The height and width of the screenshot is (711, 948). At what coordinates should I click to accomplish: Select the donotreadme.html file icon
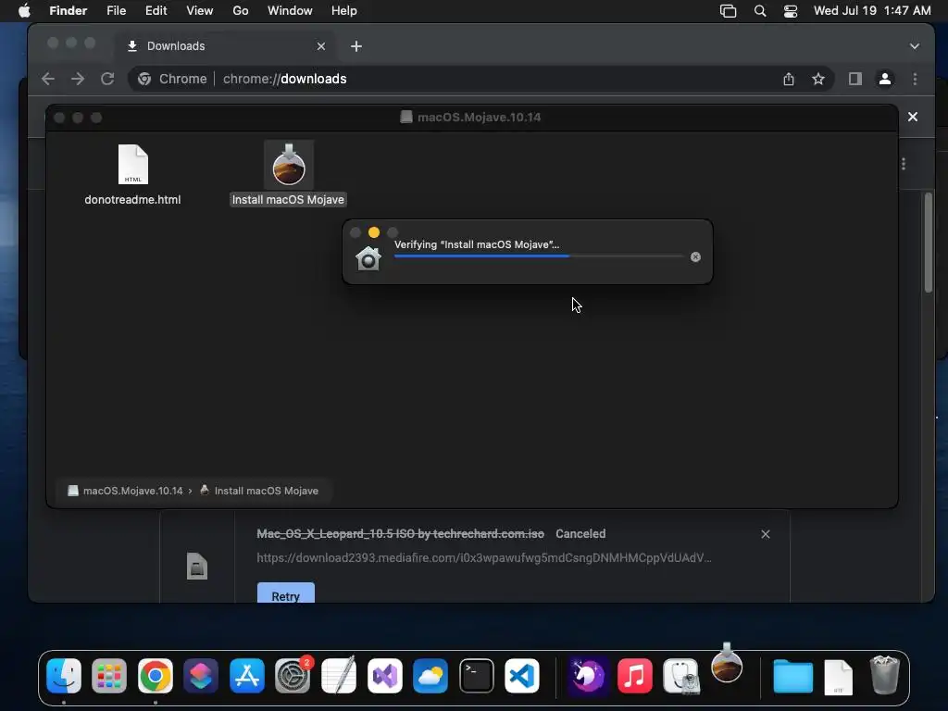tap(133, 165)
